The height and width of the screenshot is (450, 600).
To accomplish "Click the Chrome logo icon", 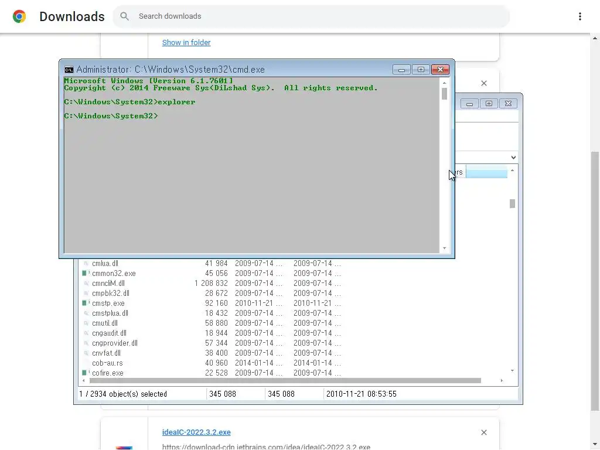I will (x=19, y=16).
